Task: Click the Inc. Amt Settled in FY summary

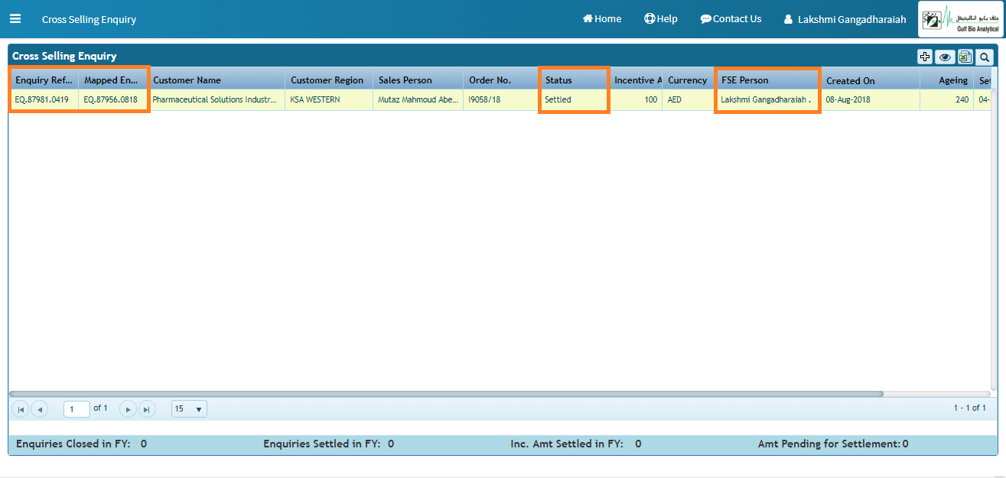Action: pos(576,444)
